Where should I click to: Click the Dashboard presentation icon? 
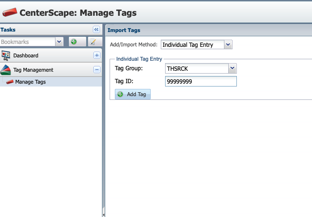6,55
